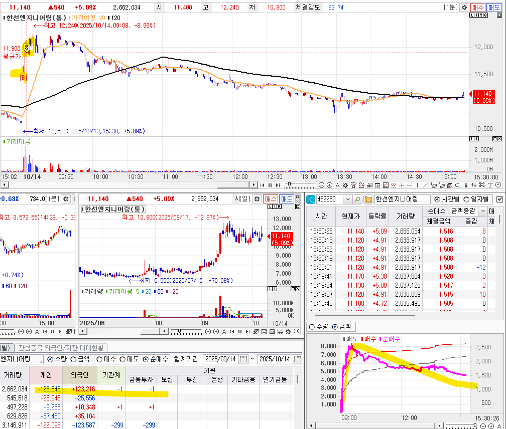Select the 매수 radio in investor trading panel

(99, 359)
